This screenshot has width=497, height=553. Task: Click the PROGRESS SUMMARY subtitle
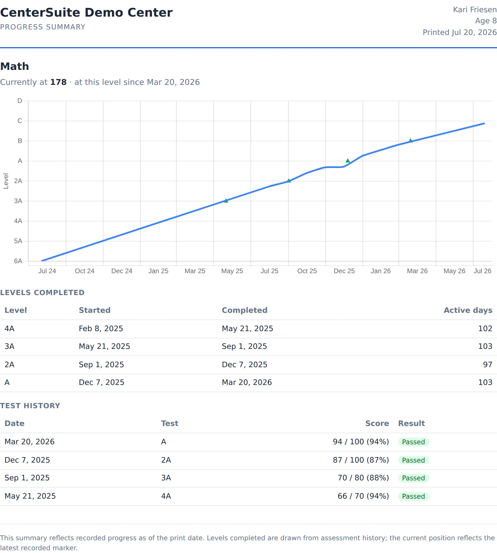(43, 27)
